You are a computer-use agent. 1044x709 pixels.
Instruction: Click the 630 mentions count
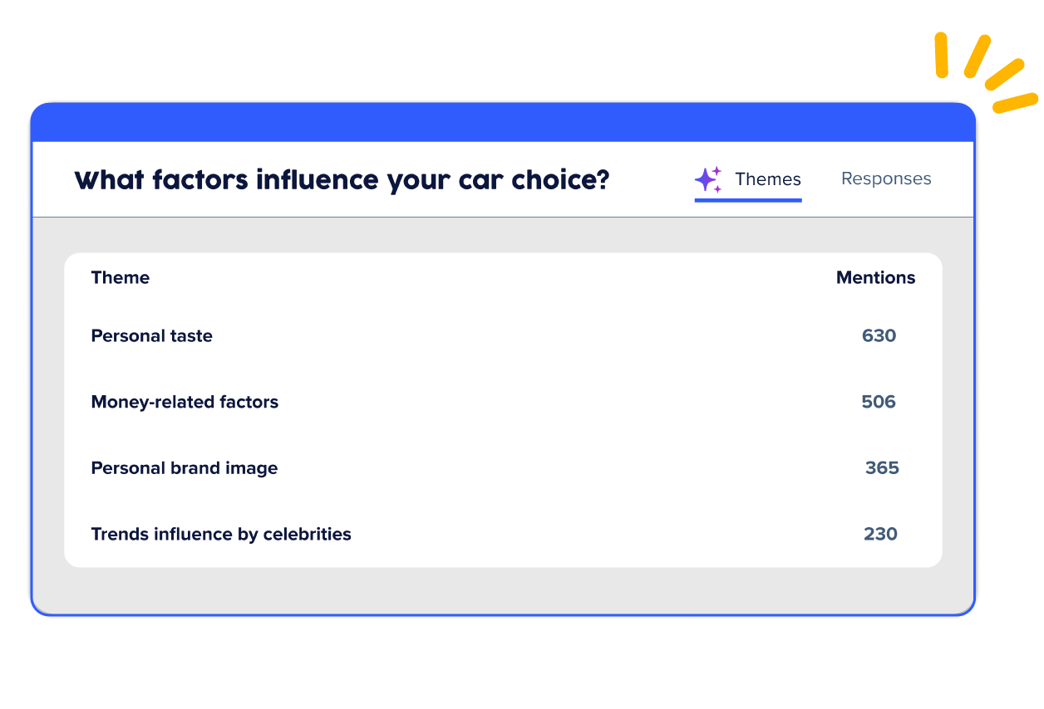click(879, 336)
